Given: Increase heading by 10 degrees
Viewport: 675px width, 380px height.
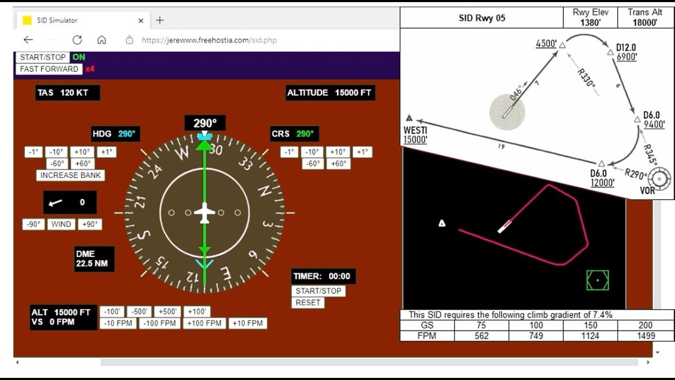Looking at the screenshot, I should coord(82,152).
